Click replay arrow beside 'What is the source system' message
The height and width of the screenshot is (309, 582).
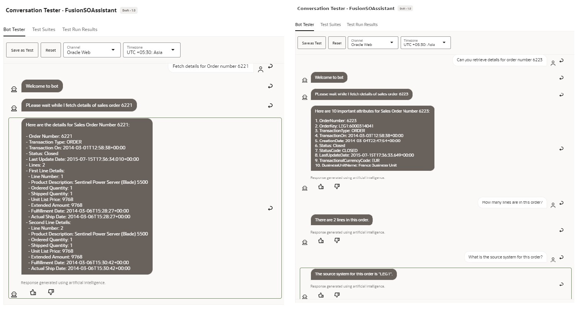pos(561,257)
